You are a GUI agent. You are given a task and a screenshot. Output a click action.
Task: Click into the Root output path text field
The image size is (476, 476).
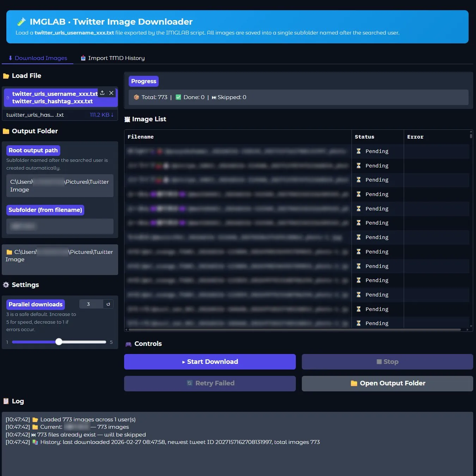click(60, 186)
